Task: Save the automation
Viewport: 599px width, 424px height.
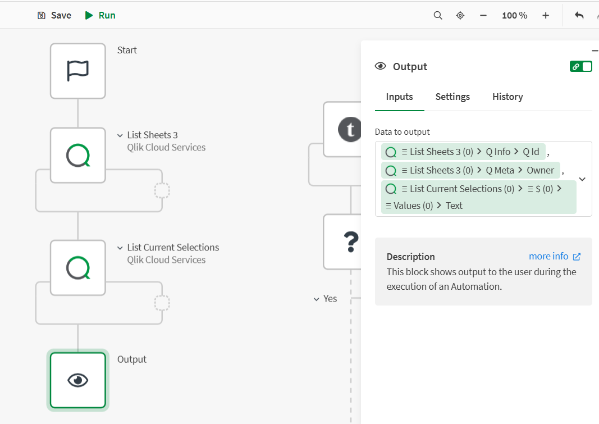Action: click(x=53, y=15)
